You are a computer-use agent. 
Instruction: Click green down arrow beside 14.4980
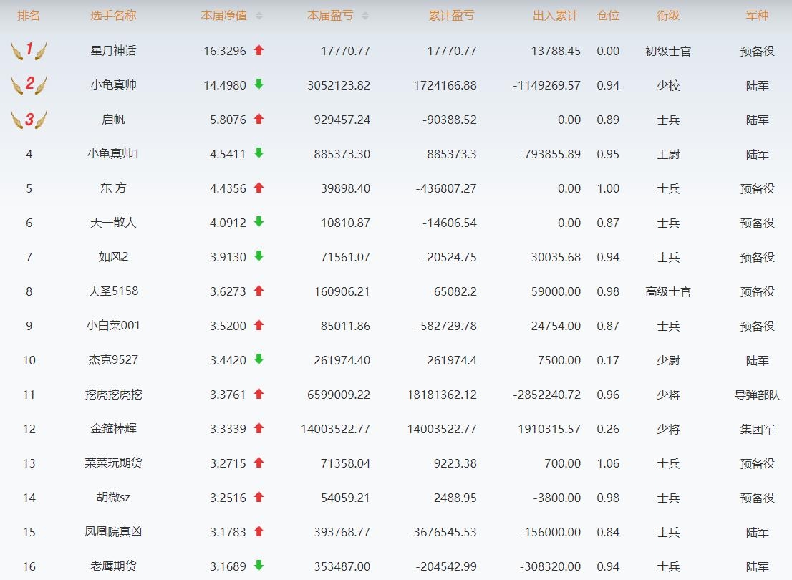click(x=259, y=84)
